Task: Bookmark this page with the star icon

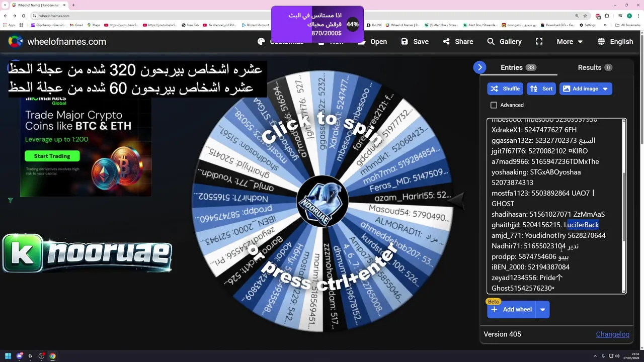Action: pyautogui.click(x=585, y=16)
